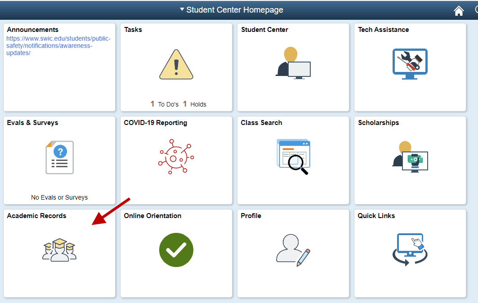Open the Academic Records graduates icon
The height and width of the screenshot is (303, 478).
pyautogui.click(x=59, y=250)
